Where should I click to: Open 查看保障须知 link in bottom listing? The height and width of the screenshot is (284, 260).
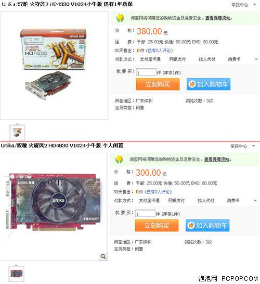217,159
